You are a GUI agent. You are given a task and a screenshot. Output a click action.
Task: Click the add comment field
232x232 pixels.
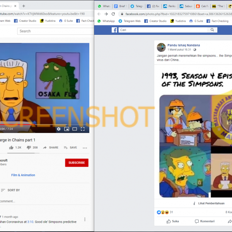[x=44, y=201]
